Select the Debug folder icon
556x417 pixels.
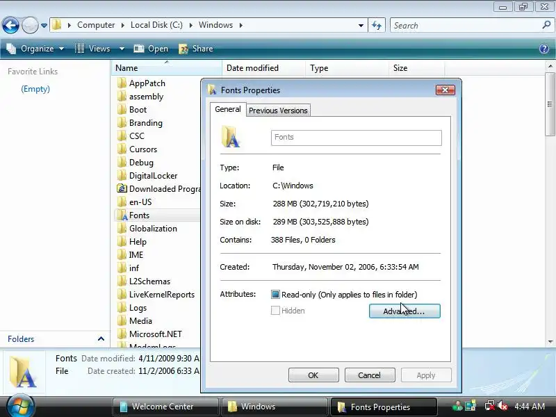[x=122, y=162]
